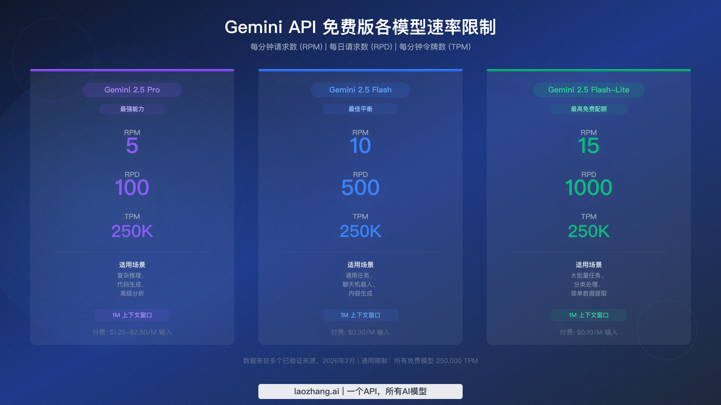The image size is (721, 405).
Task: Click the TPM 250K value on the Pro card
Action: point(132,231)
